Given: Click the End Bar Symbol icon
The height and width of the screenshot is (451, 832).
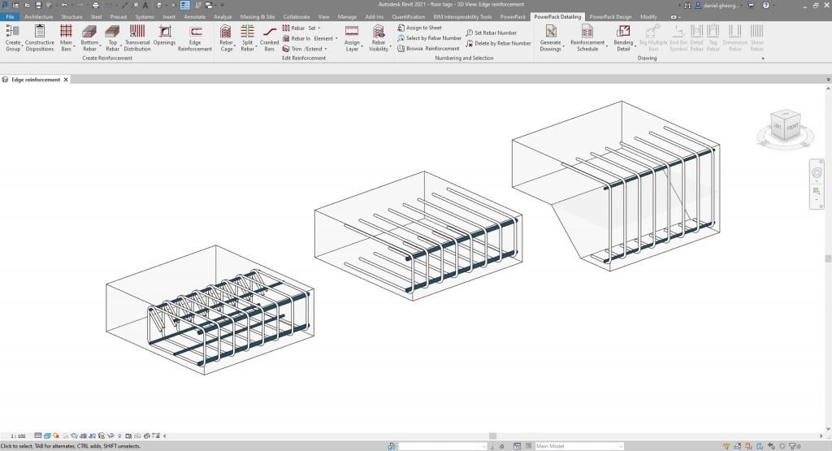Looking at the screenshot, I should pos(678,32).
